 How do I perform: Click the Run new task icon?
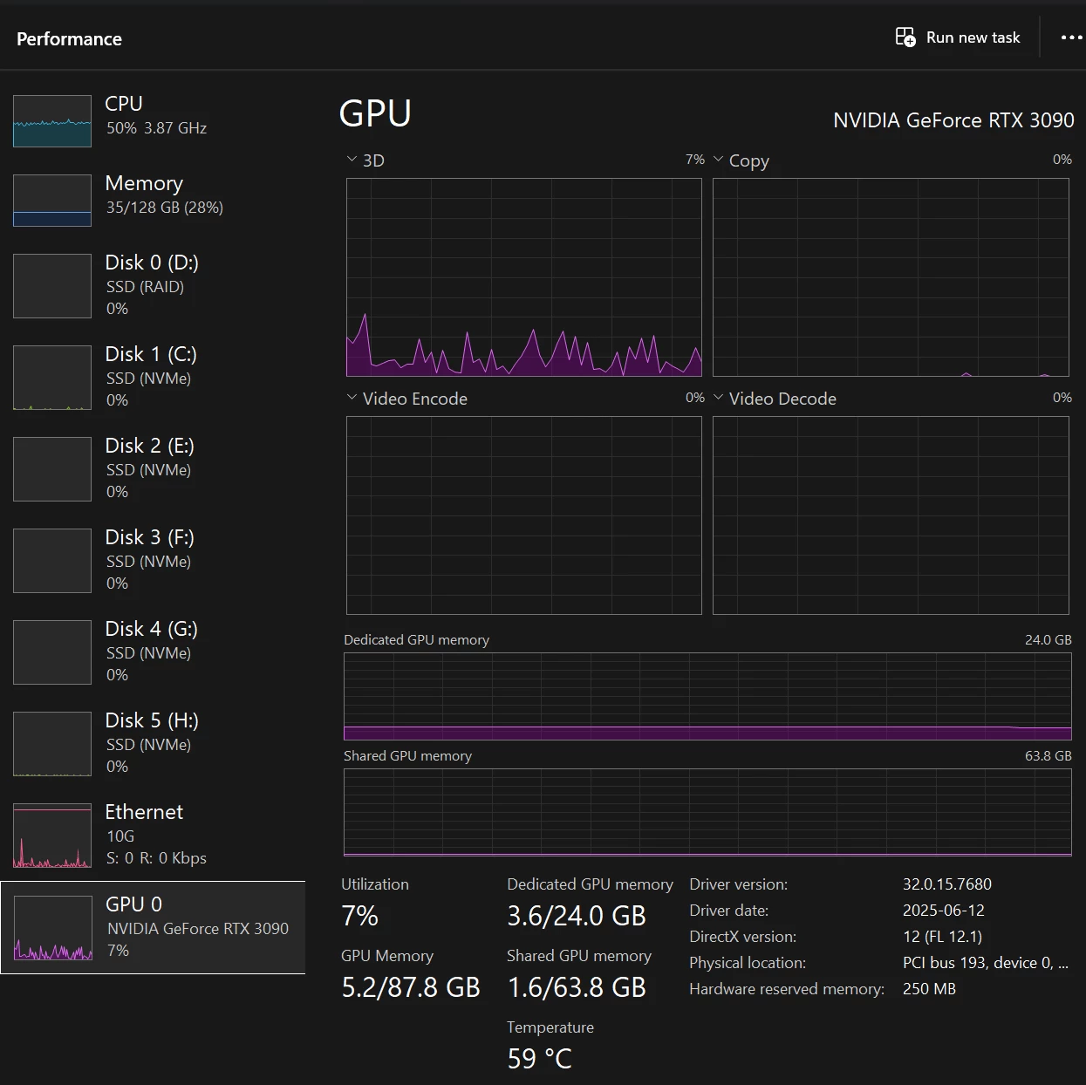click(x=905, y=38)
